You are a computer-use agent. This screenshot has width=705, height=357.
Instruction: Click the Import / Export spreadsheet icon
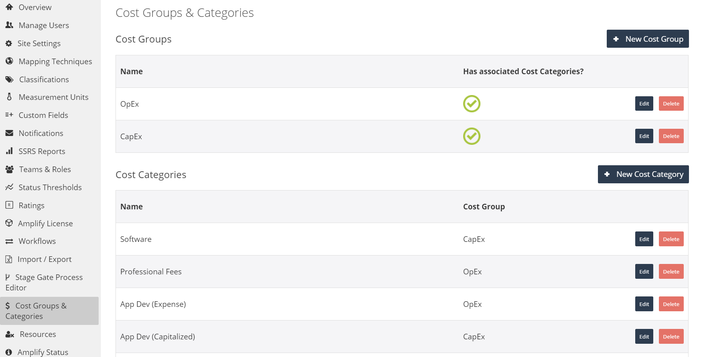pos(9,260)
